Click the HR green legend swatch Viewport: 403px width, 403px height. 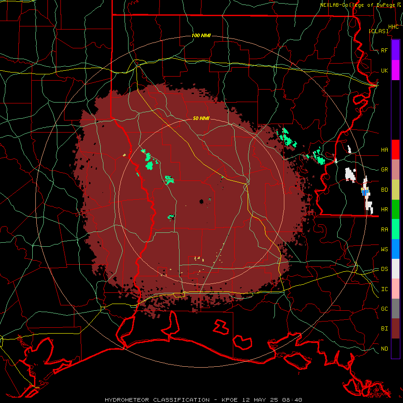(395, 210)
